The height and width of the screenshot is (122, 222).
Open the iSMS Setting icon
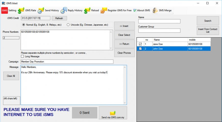pos(5,10)
